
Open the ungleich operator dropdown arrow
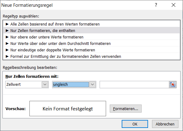click(x=93, y=85)
